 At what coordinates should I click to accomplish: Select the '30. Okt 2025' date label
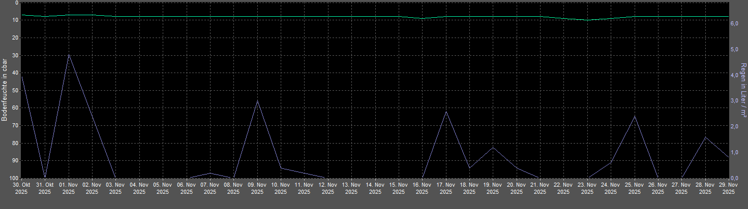click(21, 188)
